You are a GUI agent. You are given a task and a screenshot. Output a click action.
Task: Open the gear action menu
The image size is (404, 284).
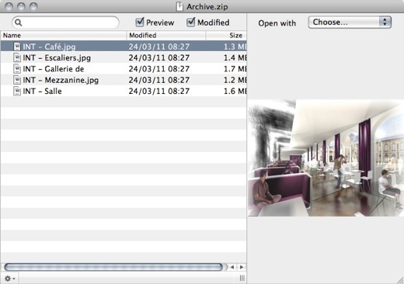click(x=10, y=279)
